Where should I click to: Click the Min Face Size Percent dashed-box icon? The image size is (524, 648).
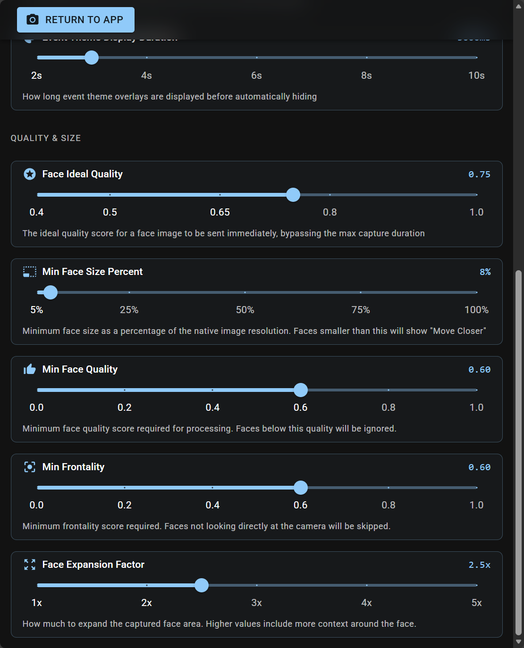[x=30, y=272]
